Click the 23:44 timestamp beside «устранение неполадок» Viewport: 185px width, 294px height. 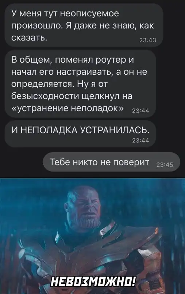point(141,111)
